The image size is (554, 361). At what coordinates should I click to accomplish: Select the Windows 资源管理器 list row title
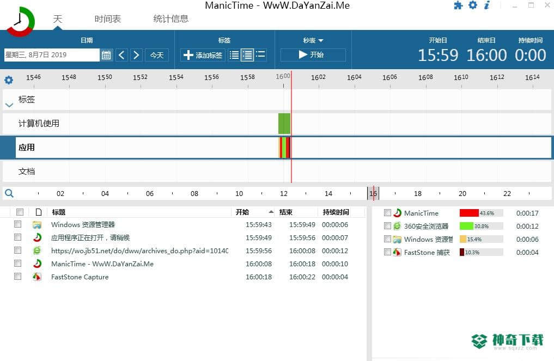[x=83, y=225]
